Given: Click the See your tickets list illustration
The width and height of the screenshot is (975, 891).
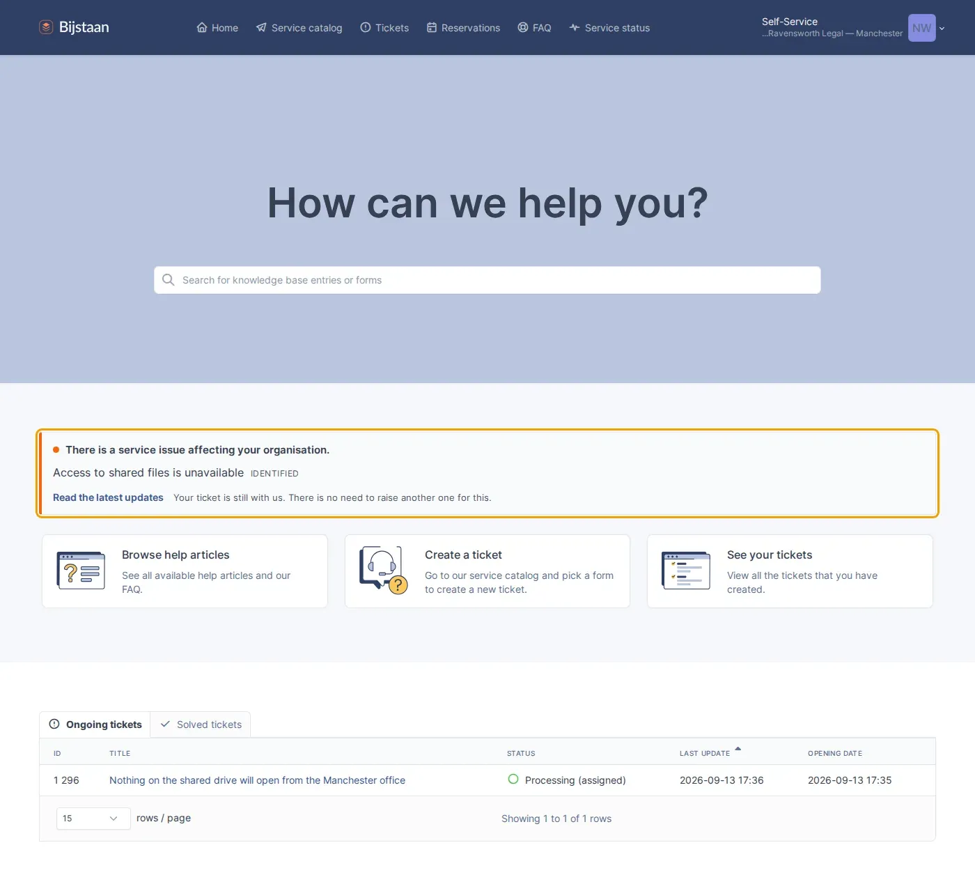Looking at the screenshot, I should click(x=686, y=571).
